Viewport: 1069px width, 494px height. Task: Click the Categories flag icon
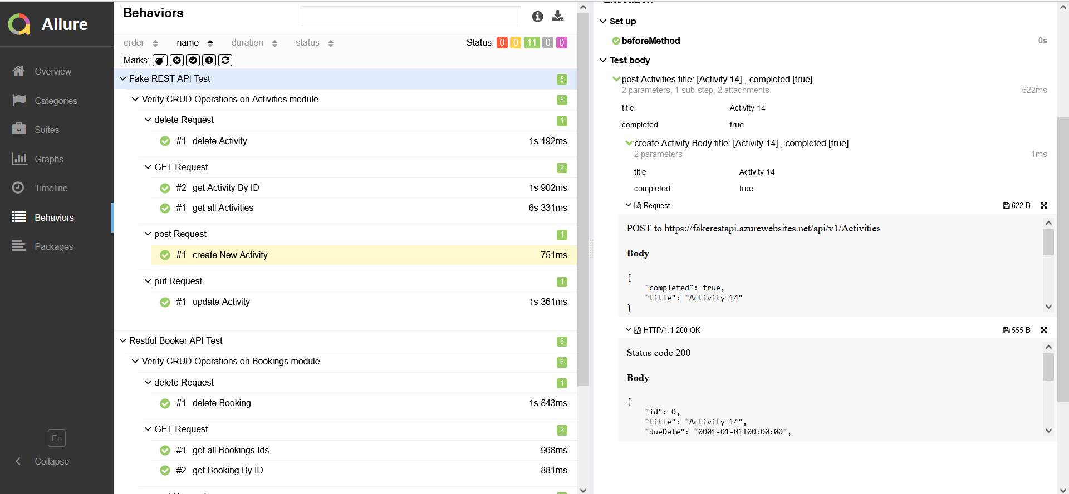19,100
